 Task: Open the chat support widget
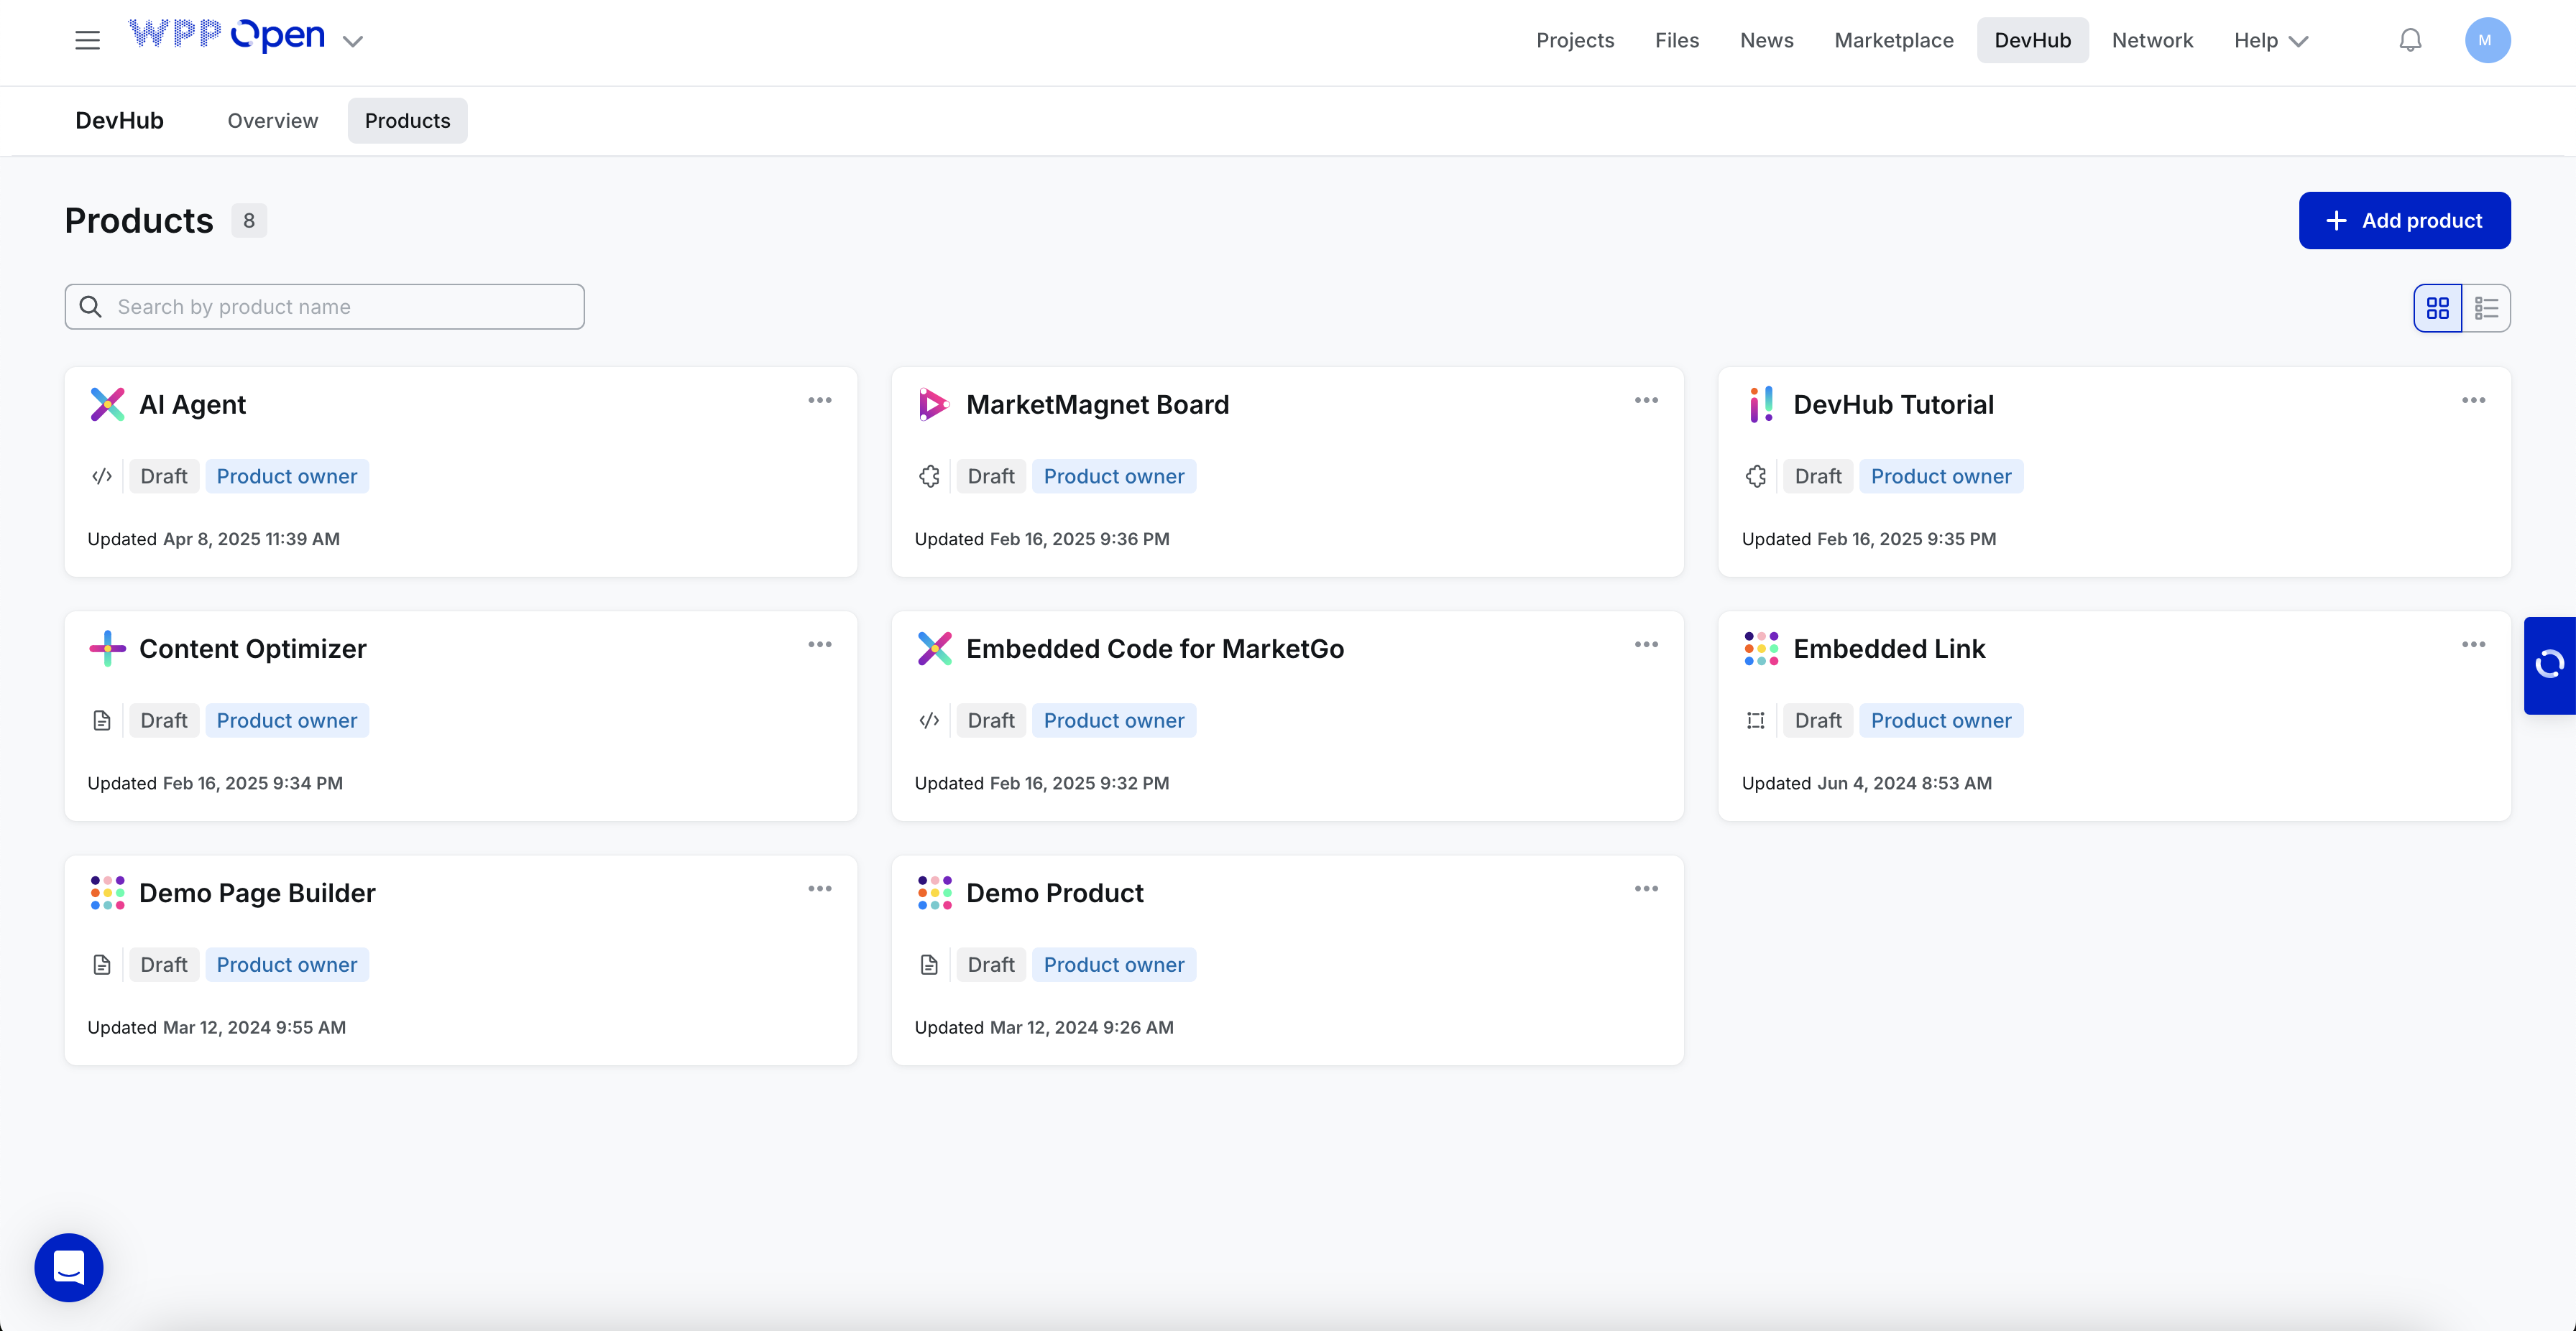click(x=69, y=1267)
